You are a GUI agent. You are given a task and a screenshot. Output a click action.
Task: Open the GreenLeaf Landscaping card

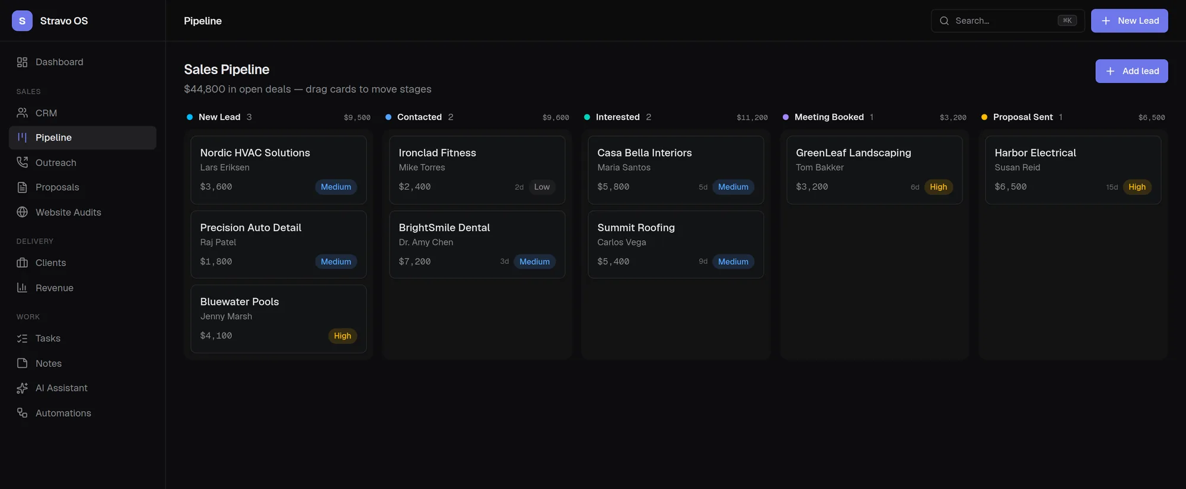(874, 170)
